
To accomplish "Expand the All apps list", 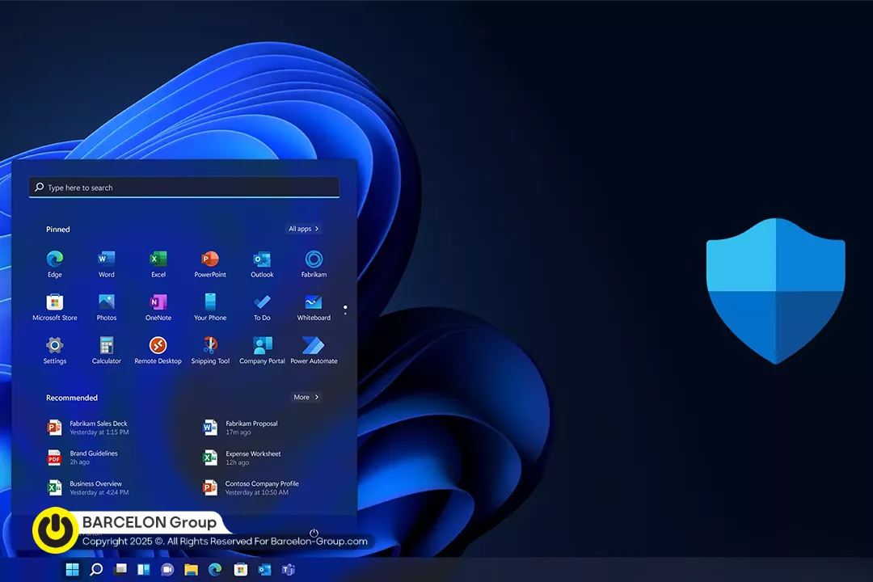I will tap(303, 229).
